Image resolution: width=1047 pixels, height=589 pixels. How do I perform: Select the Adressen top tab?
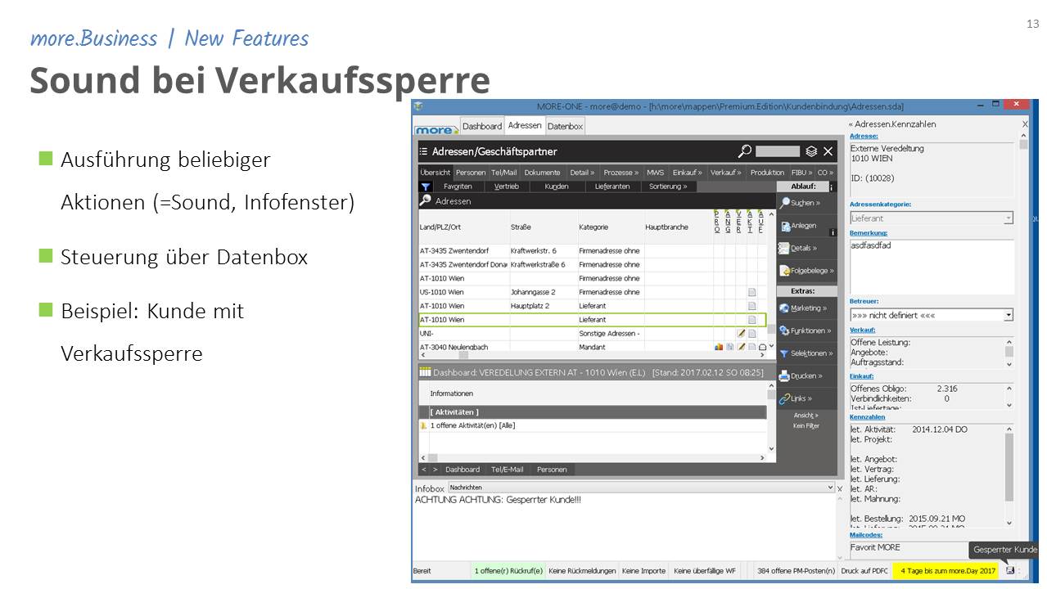tap(525, 126)
